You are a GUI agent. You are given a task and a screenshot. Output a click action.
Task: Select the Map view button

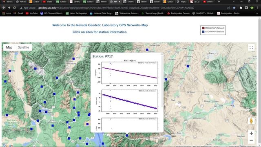pyautogui.click(x=9, y=47)
